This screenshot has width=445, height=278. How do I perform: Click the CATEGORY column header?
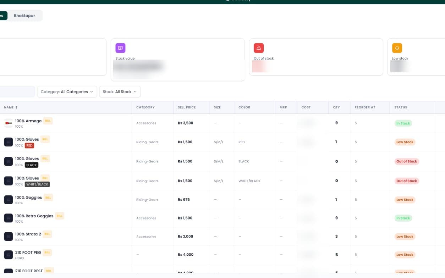click(x=145, y=107)
